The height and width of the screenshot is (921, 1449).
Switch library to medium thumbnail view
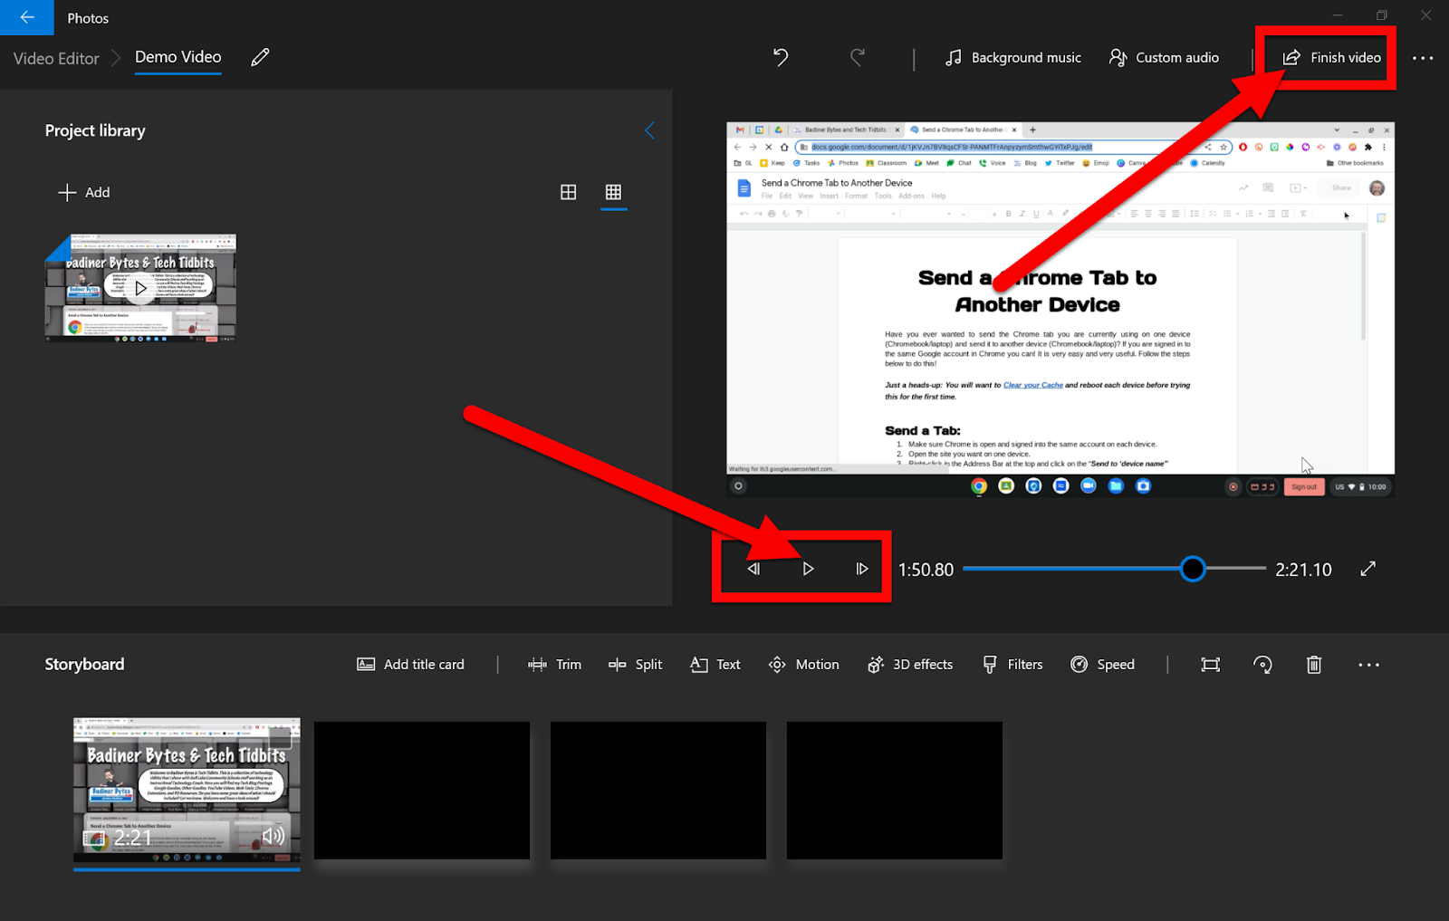569,192
